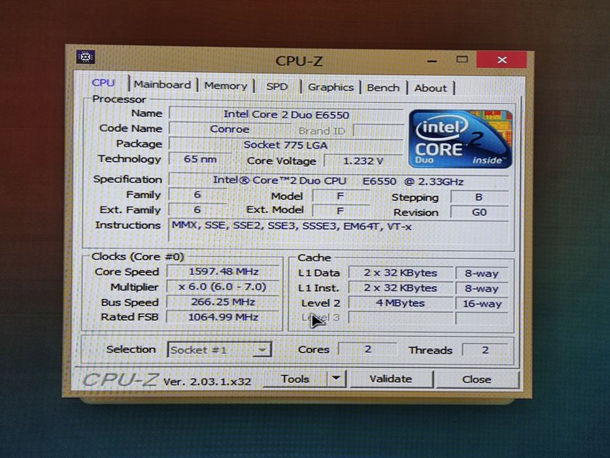This screenshot has height=458, width=610.
Task: Maximize the CPU-Z window
Action: (462, 60)
